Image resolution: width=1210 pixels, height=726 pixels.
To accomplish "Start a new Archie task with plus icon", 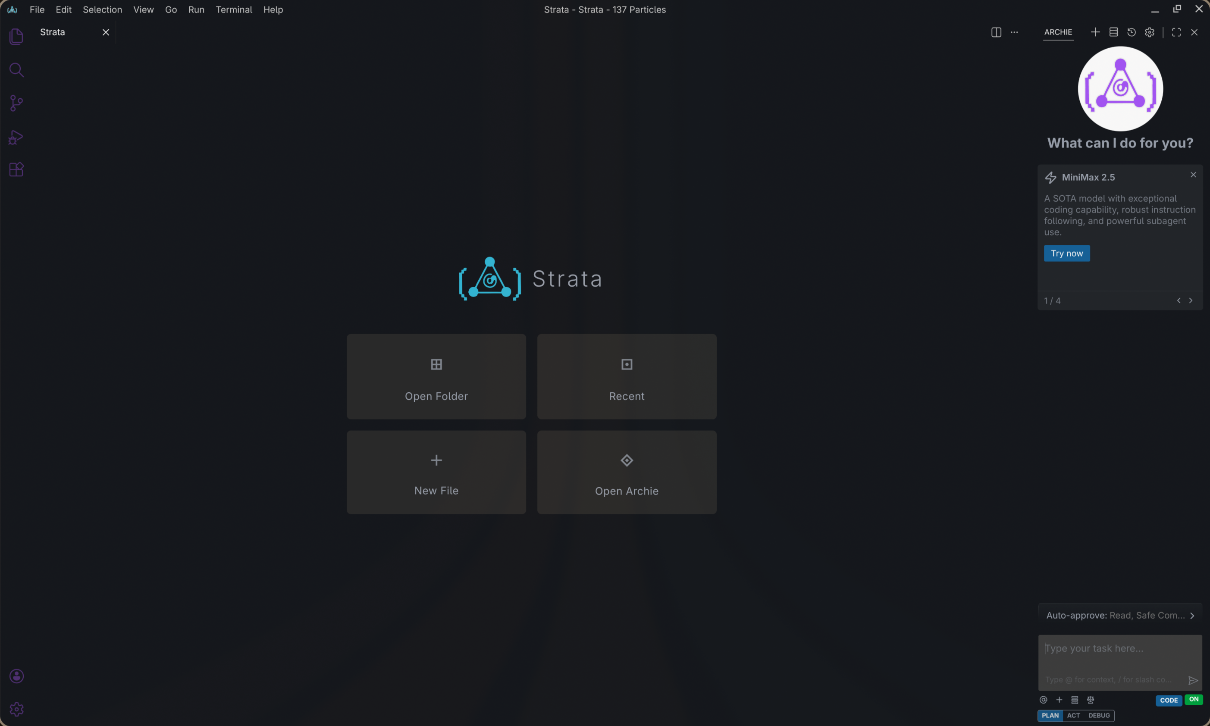I will pyautogui.click(x=1095, y=32).
